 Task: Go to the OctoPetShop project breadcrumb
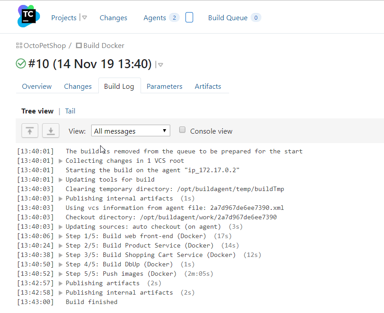(44, 46)
